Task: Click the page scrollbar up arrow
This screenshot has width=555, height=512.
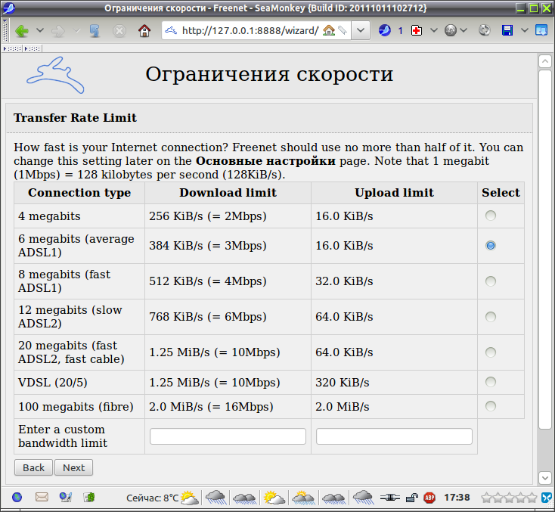Action: point(544,61)
